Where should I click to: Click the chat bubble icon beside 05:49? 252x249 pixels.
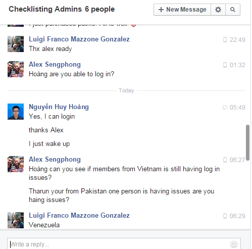225,108
